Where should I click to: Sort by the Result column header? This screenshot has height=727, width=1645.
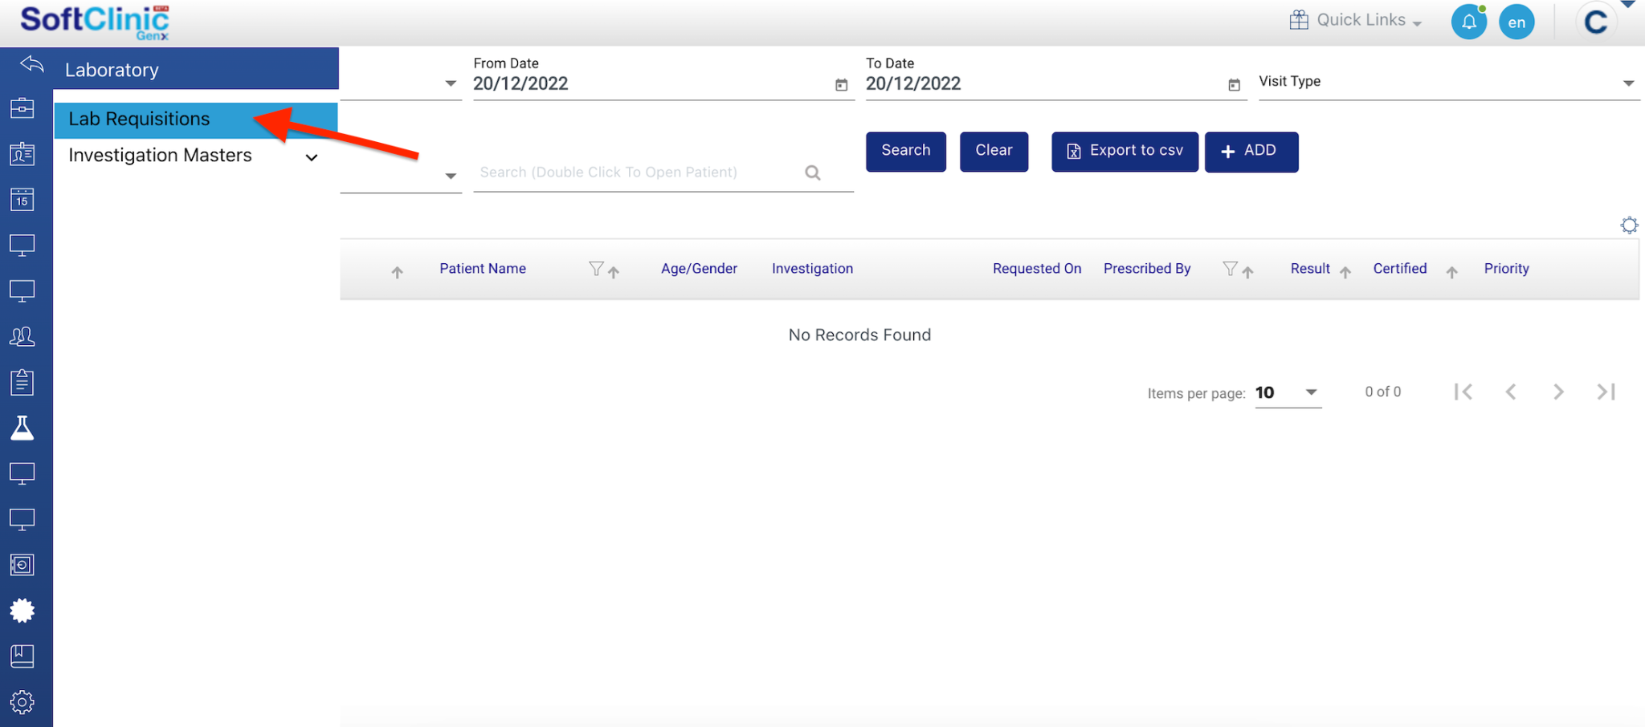click(1310, 269)
